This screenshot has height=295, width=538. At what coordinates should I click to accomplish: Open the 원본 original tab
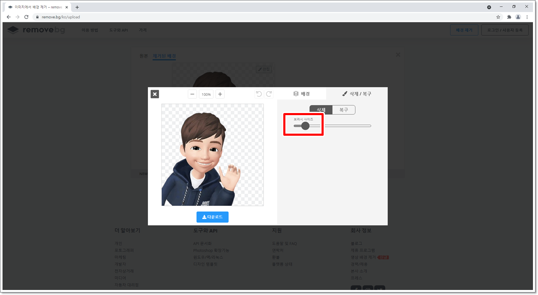[144, 56]
